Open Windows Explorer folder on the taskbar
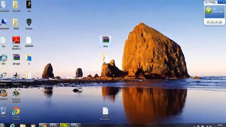Viewport: 226px width, 127px height. pos(23,126)
